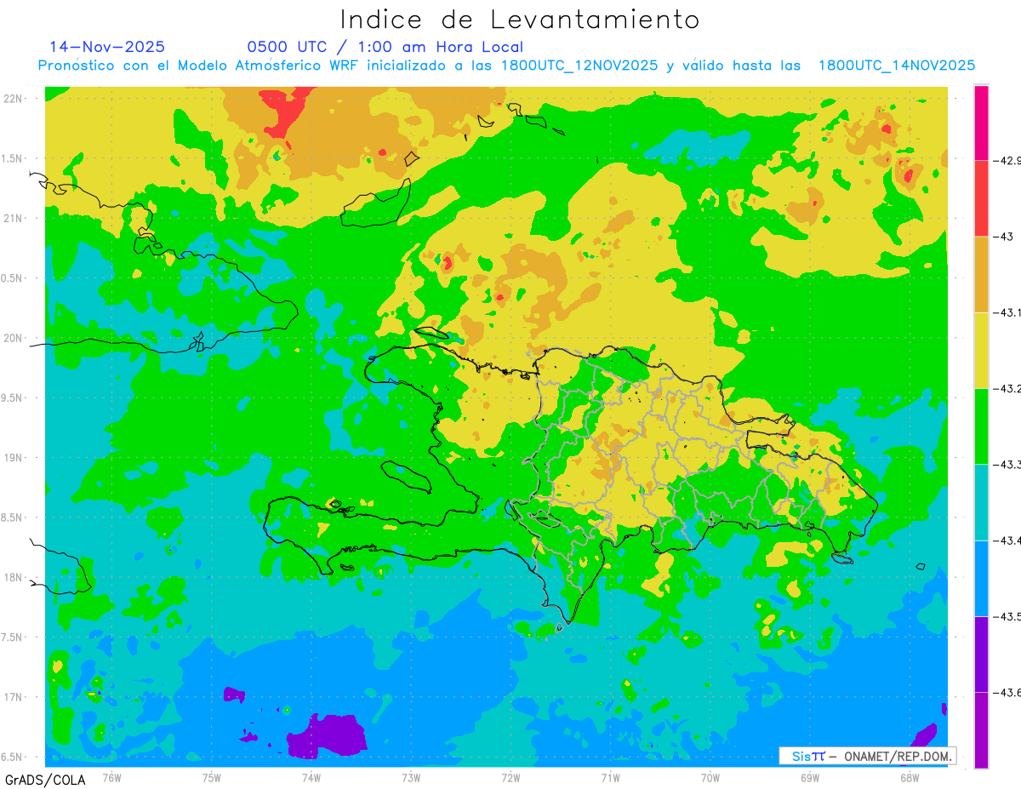Screen dimensions: 1021x789
Task: Click the magenta swatch at the colorbar top
Action: (981, 123)
